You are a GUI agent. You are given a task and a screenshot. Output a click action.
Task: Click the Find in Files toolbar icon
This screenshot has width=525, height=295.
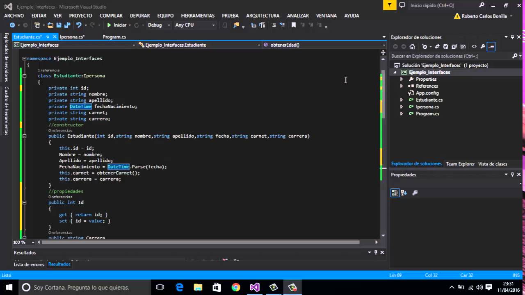click(236, 25)
